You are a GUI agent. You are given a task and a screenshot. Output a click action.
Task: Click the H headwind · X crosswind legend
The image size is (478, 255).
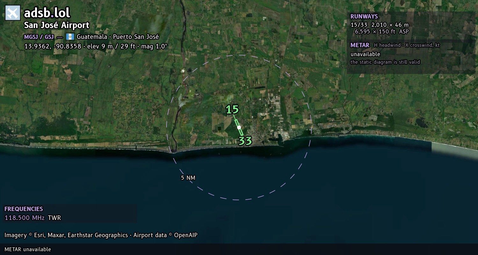click(407, 45)
